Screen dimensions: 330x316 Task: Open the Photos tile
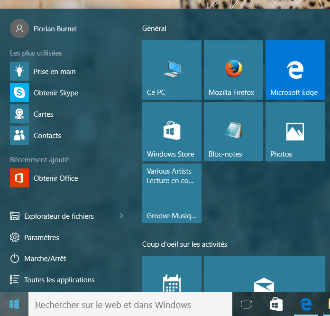(x=295, y=132)
